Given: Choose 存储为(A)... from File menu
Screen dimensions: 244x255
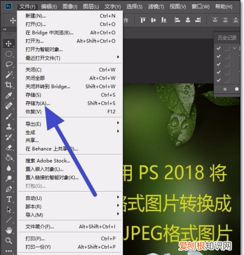Looking at the screenshot, I should tap(70, 103).
